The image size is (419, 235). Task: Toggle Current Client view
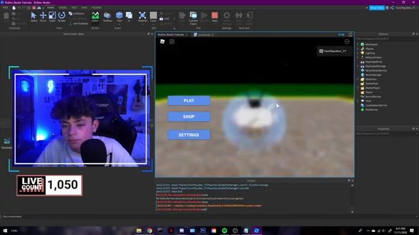tap(193, 18)
